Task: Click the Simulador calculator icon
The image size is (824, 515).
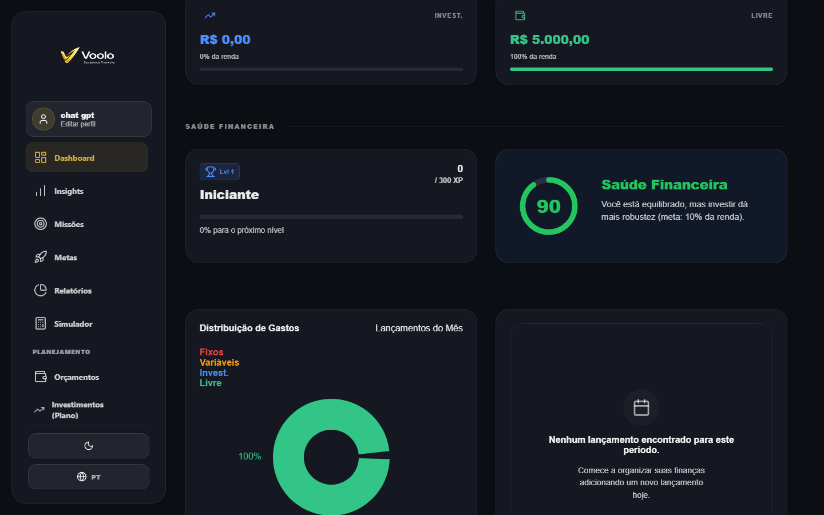Action: click(x=41, y=323)
